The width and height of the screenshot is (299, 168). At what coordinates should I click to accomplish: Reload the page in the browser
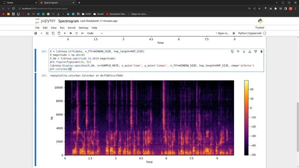[x=14, y=8]
